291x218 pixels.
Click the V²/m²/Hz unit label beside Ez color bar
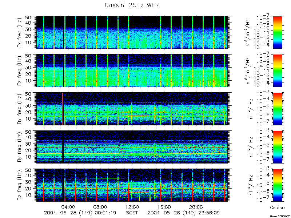pos(248,70)
